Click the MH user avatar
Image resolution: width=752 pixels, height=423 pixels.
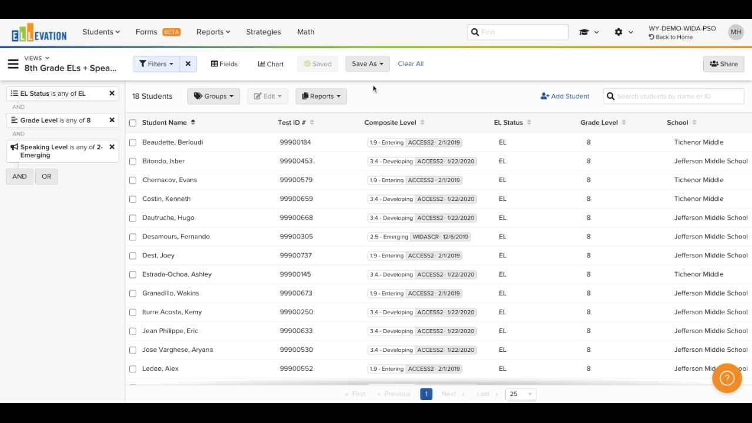(736, 32)
